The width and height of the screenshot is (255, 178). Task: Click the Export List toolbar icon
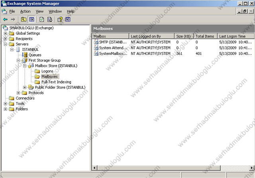coord(49,19)
